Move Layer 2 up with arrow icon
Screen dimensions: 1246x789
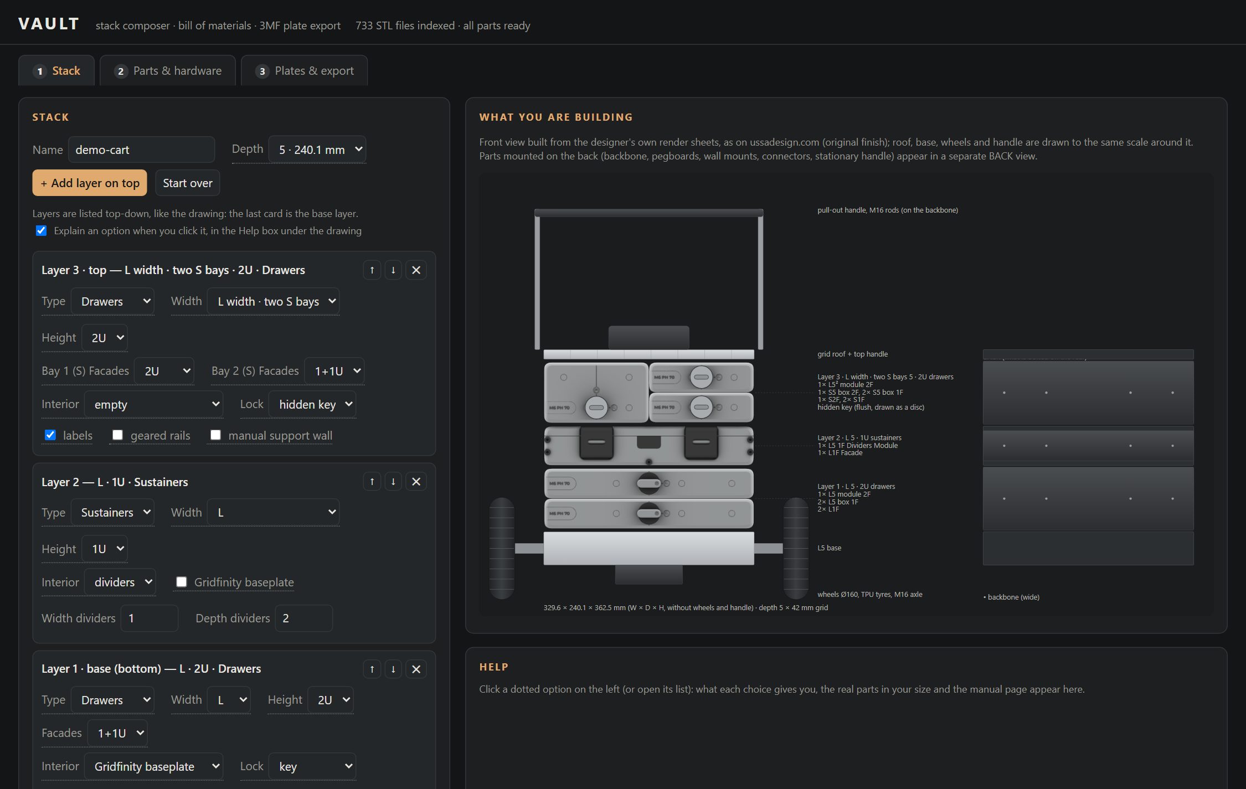click(x=372, y=482)
